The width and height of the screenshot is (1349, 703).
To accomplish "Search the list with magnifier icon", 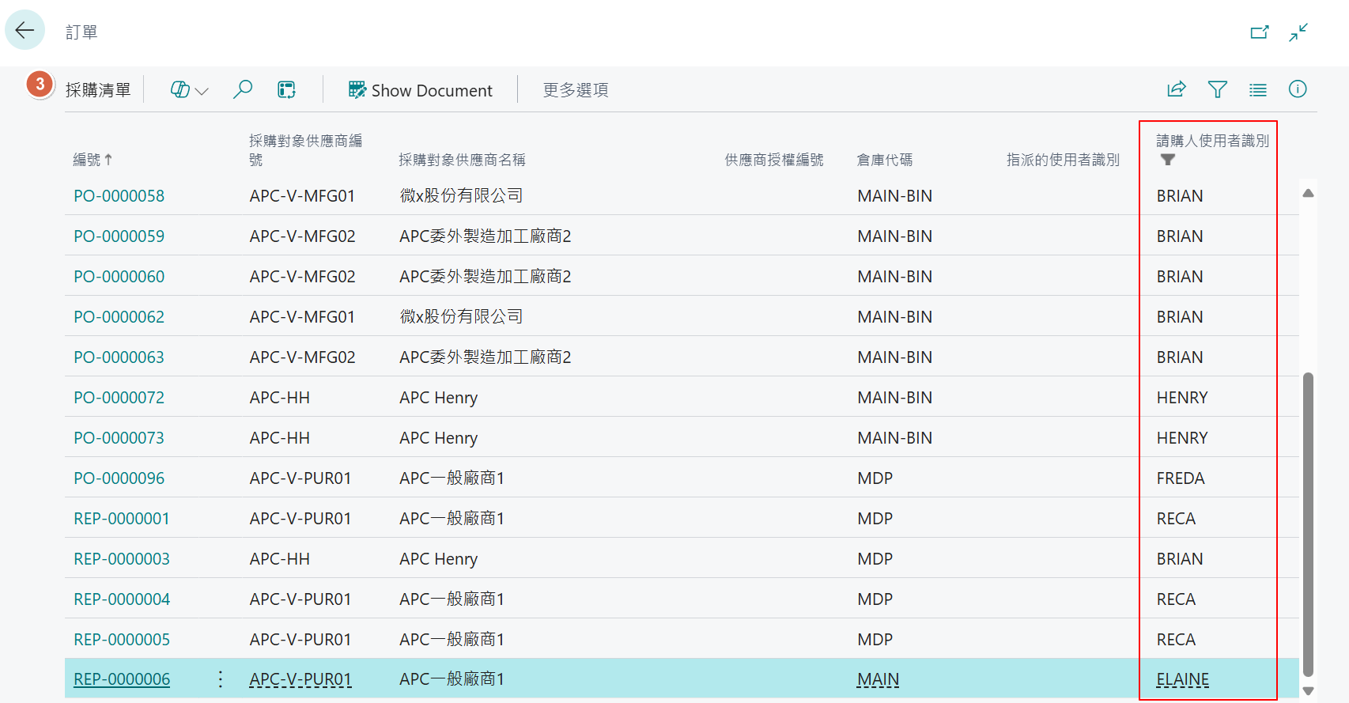I will point(243,89).
